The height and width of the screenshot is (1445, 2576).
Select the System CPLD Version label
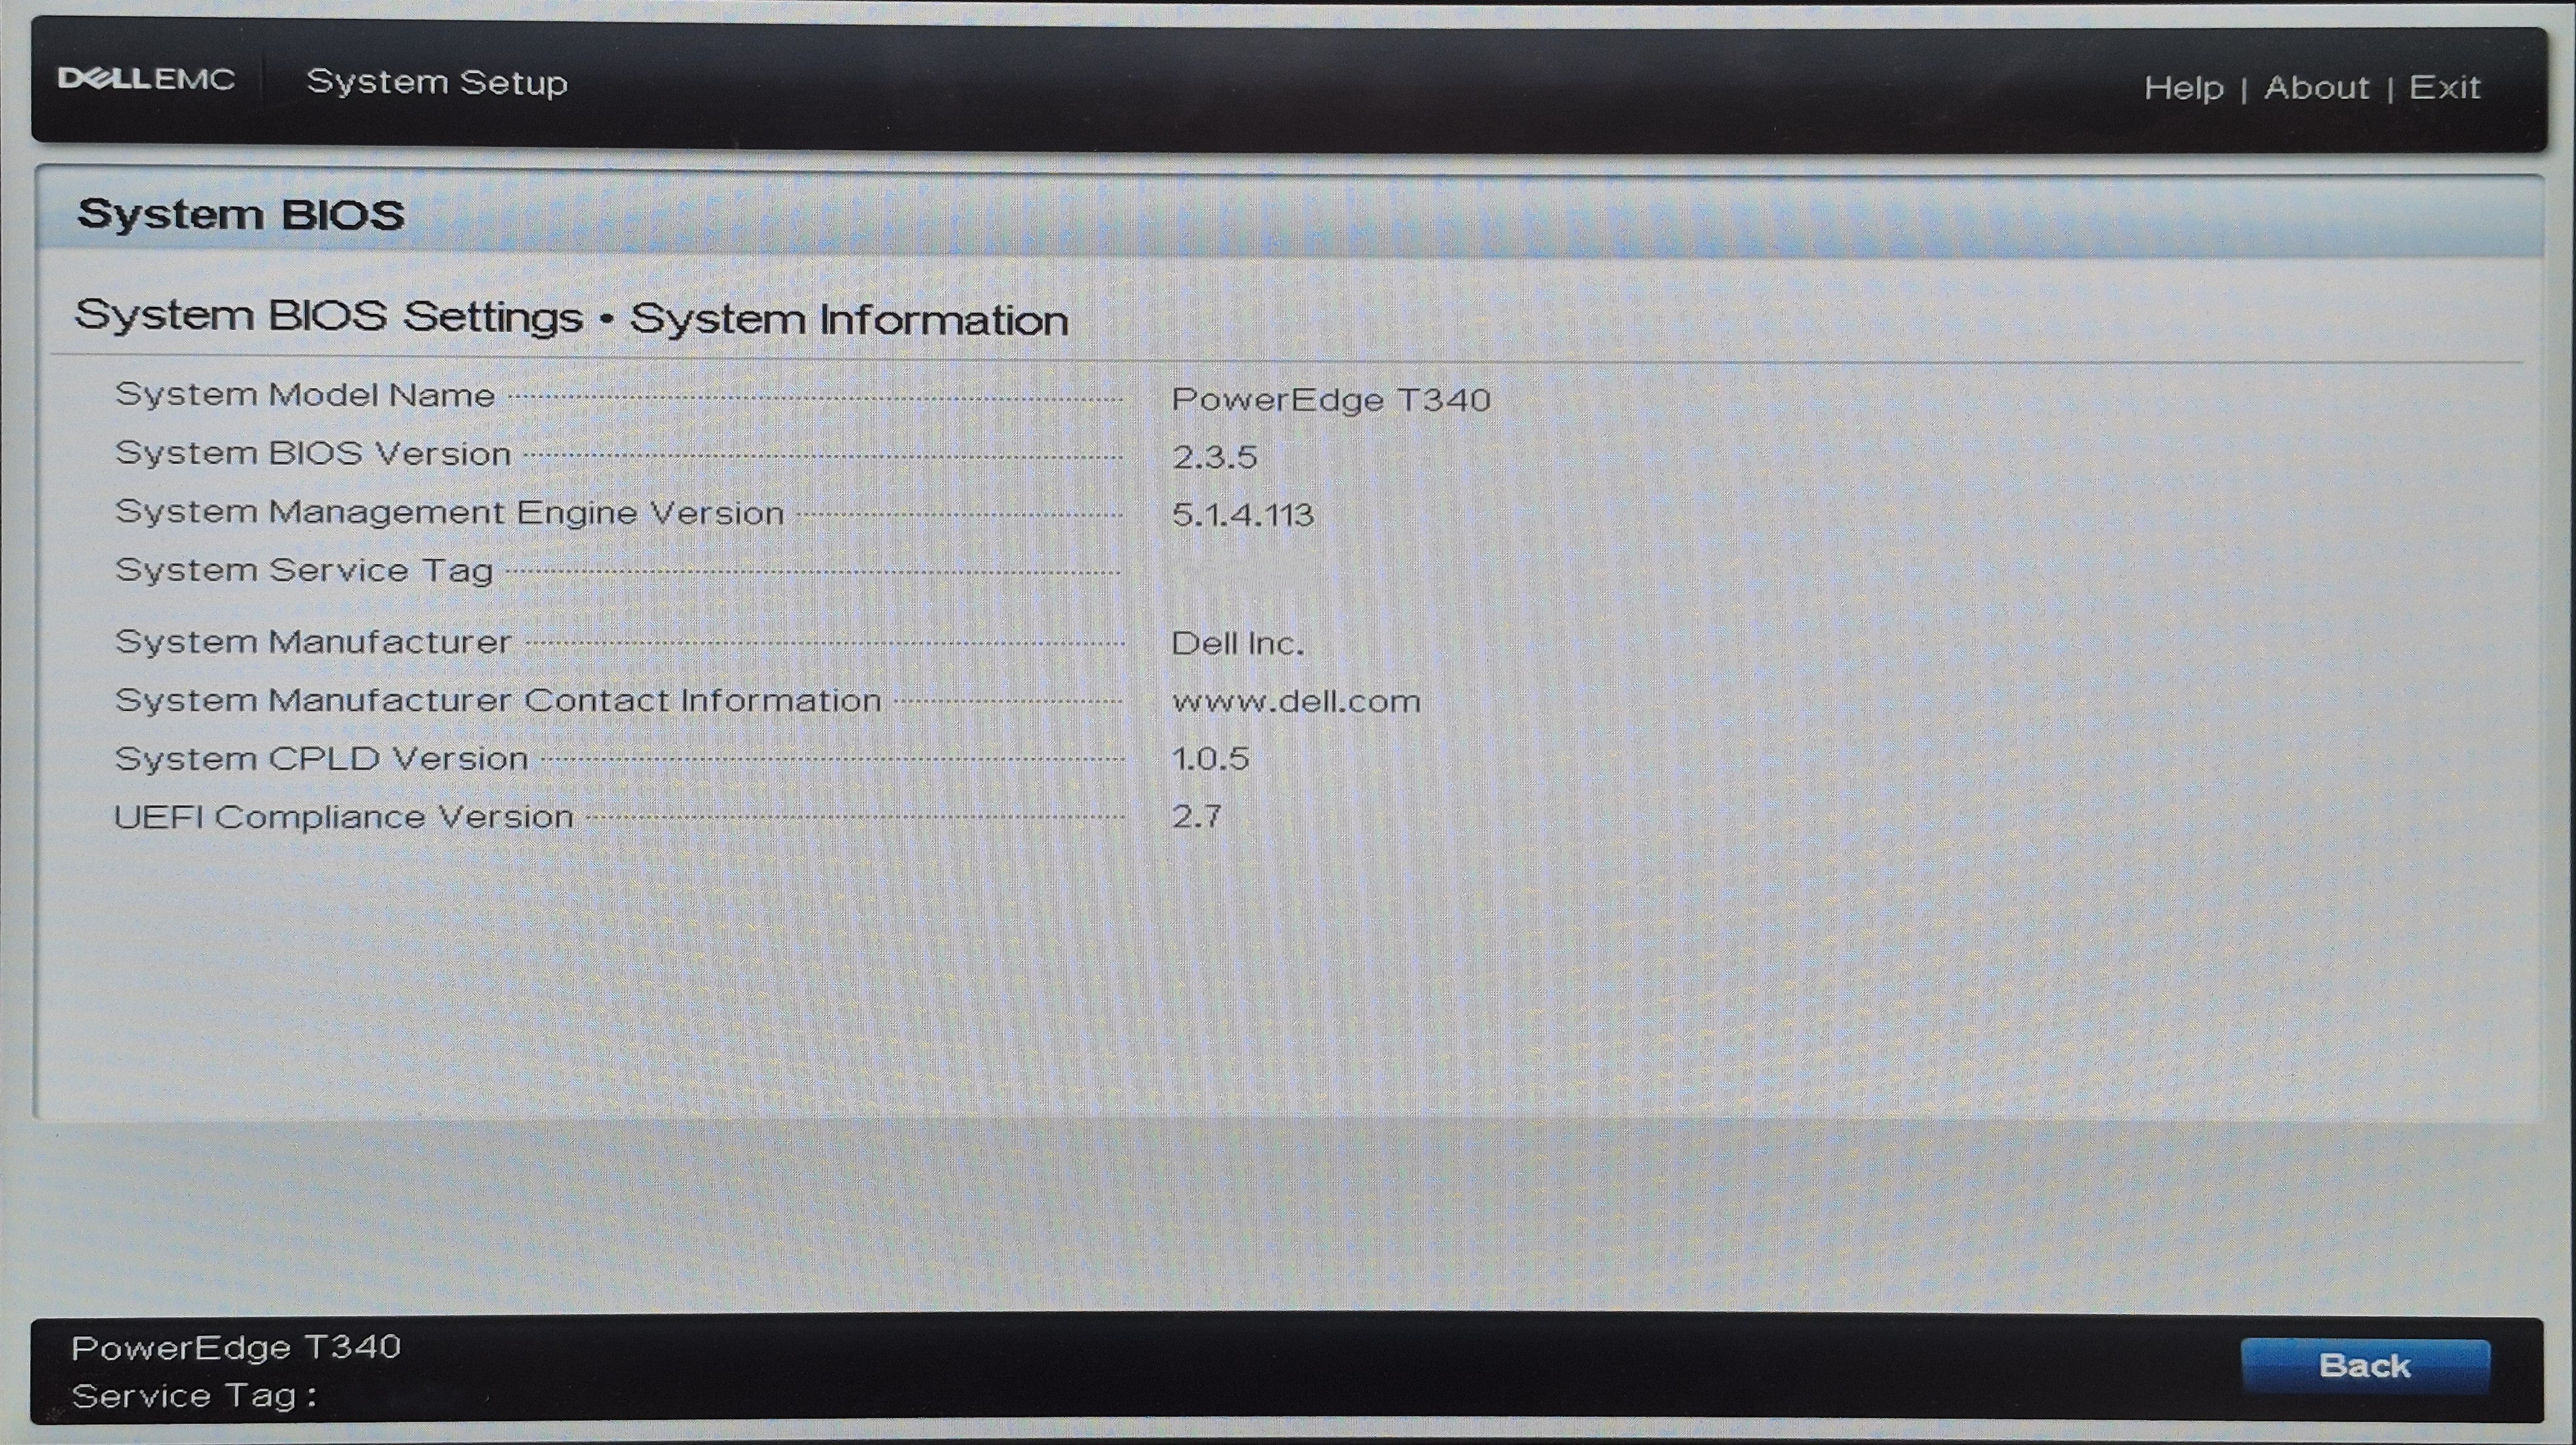[321, 759]
